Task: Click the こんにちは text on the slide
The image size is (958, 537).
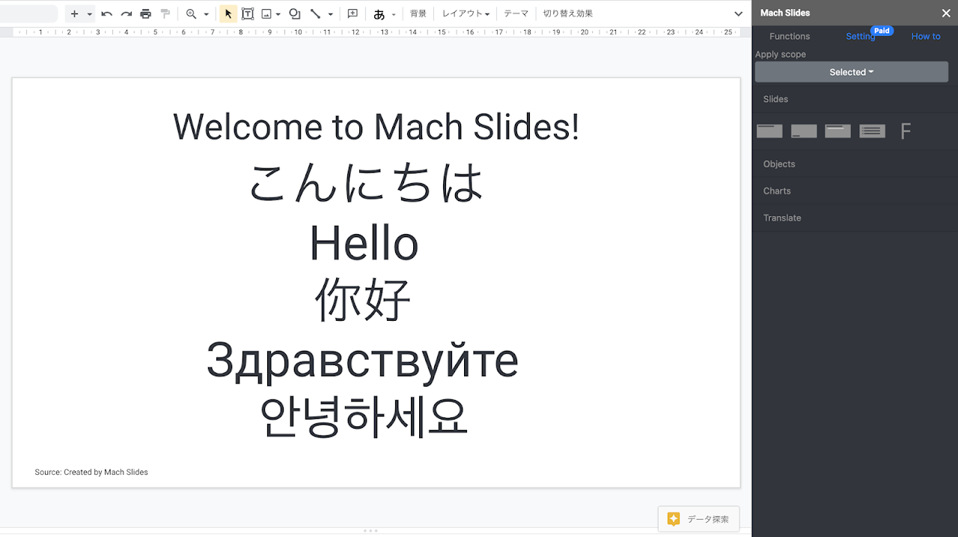Action: click(367, 183)
